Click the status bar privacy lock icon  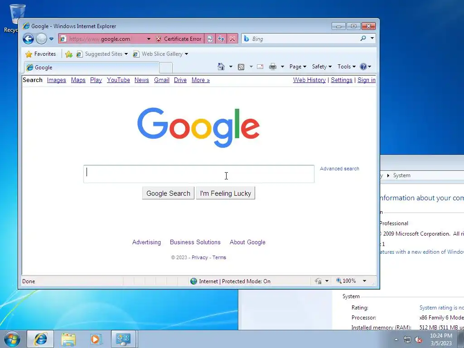319,281
